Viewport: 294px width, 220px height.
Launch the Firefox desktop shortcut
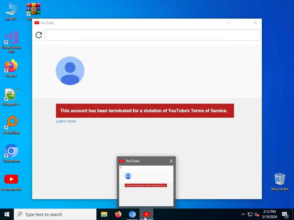point(11,68)
